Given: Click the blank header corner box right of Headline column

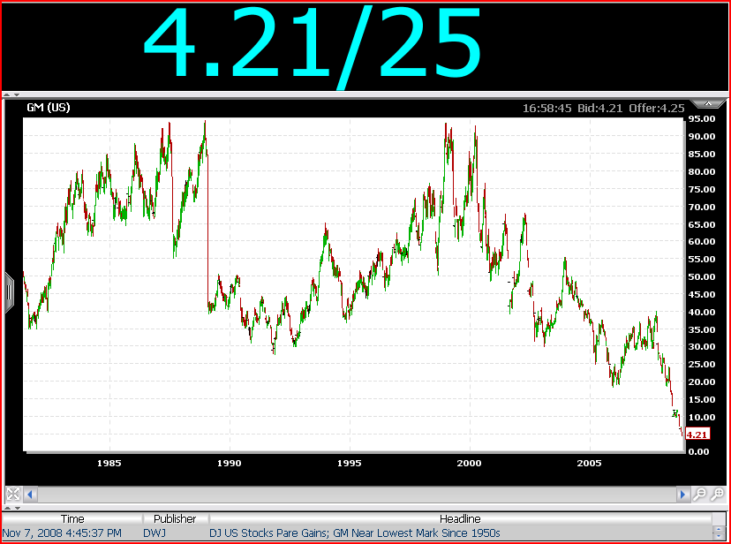Looking at the screenshot, I should click(719, 518).
